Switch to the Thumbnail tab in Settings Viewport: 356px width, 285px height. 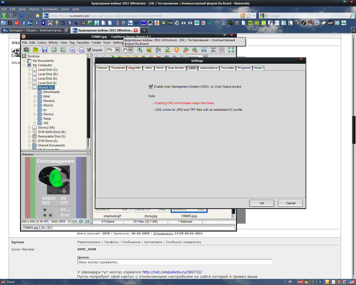tap(118, 68)
